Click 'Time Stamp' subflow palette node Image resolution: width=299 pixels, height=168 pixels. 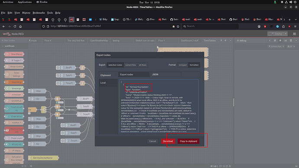[14, 54]
